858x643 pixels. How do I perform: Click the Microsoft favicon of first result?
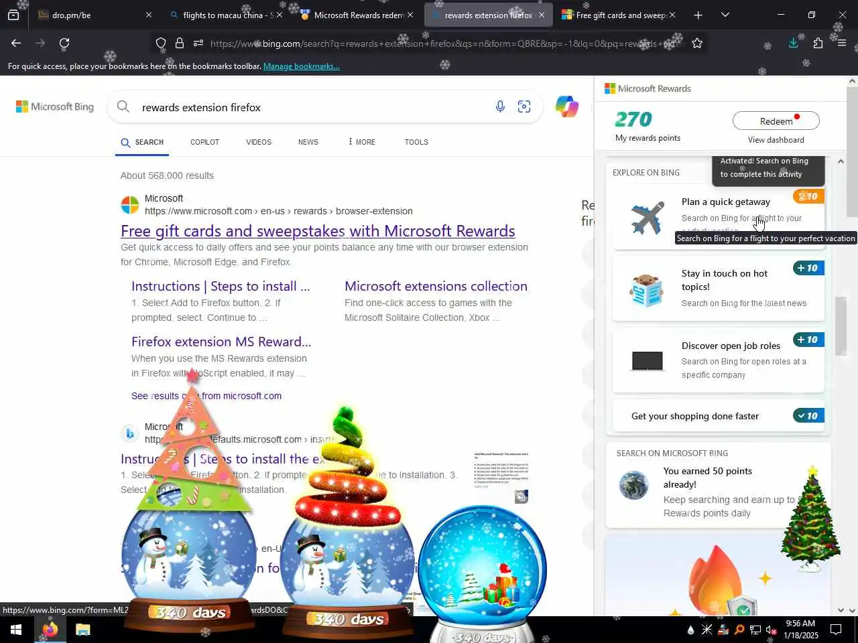130,204
